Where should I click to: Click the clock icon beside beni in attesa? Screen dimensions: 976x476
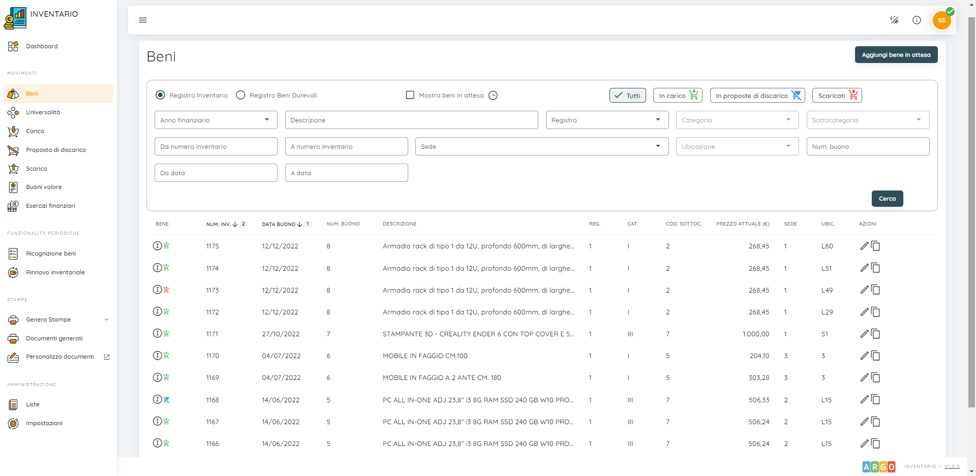point(493,96)
